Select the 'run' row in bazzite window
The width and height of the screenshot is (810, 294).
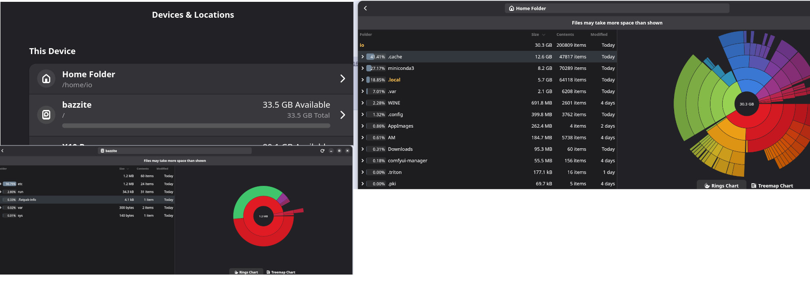click(87, 192)
